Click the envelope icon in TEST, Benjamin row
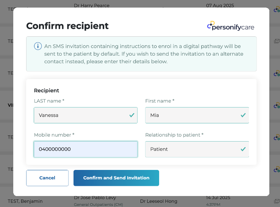 click(276, 201)
